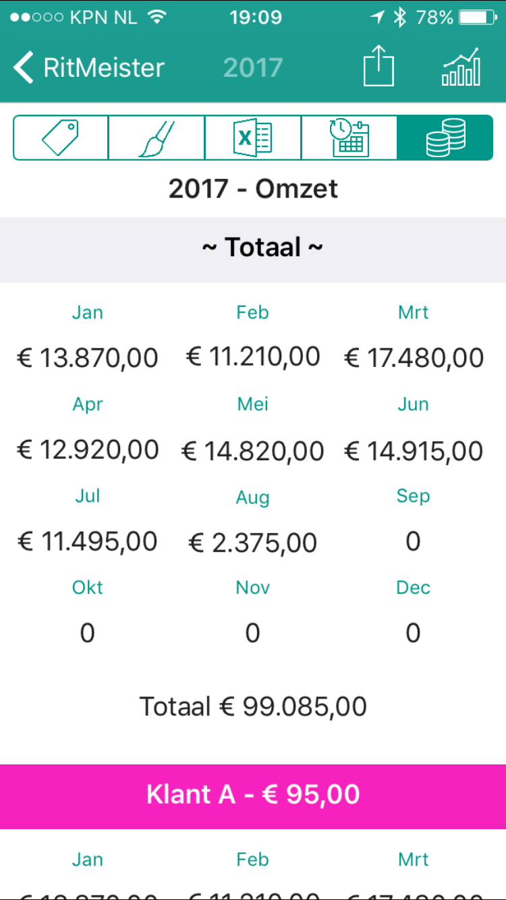Go back to RitMeister
Image resolution: width=506 pixels, height=900 pixels.
[88, 67]
